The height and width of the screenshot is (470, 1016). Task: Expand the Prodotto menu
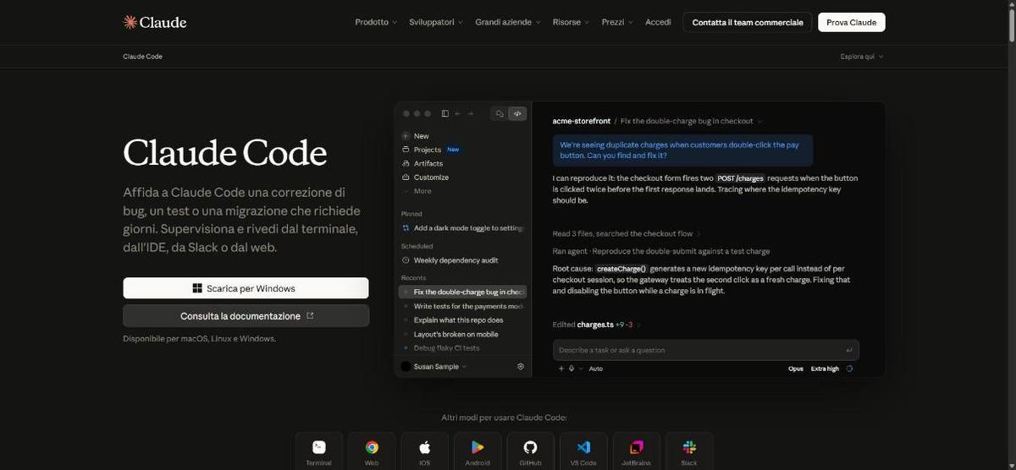[376, 22]
